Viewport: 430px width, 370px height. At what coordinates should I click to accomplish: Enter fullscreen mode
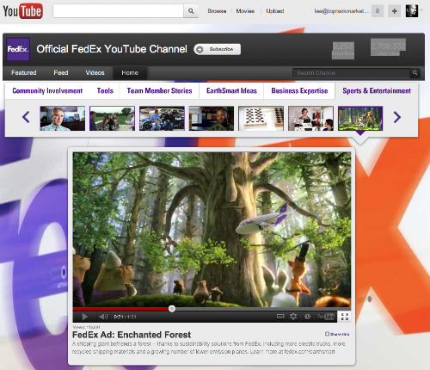pos(345,317)
